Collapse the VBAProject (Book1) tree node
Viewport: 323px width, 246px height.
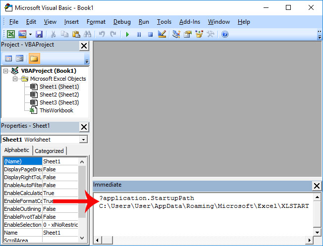(6, 71)
